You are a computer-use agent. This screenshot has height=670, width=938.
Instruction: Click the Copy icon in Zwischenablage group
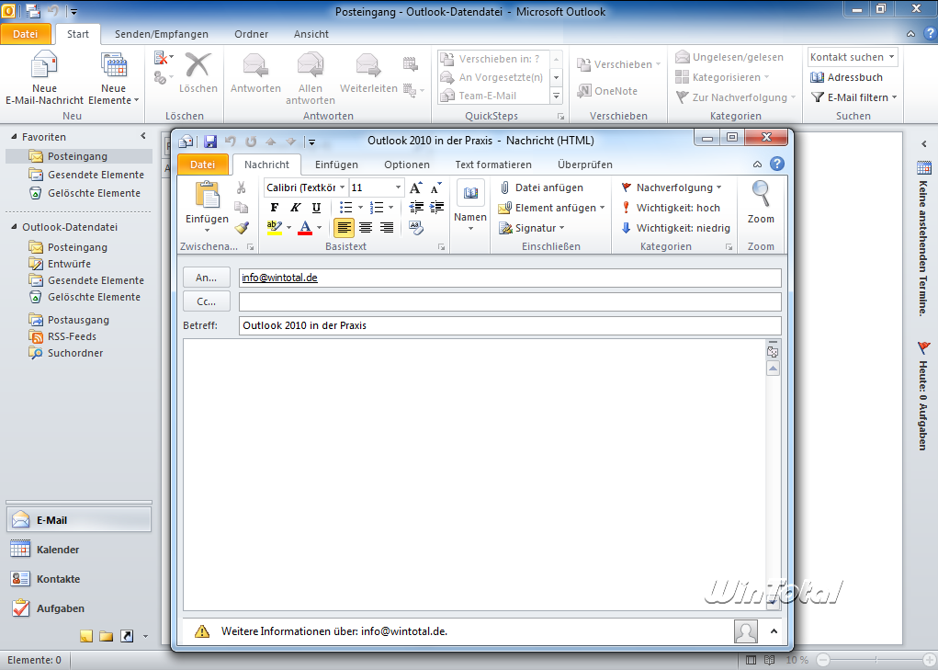(x=241, y=208)
